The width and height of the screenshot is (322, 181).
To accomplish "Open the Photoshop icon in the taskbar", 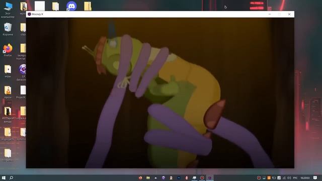I will coord(179,177).
